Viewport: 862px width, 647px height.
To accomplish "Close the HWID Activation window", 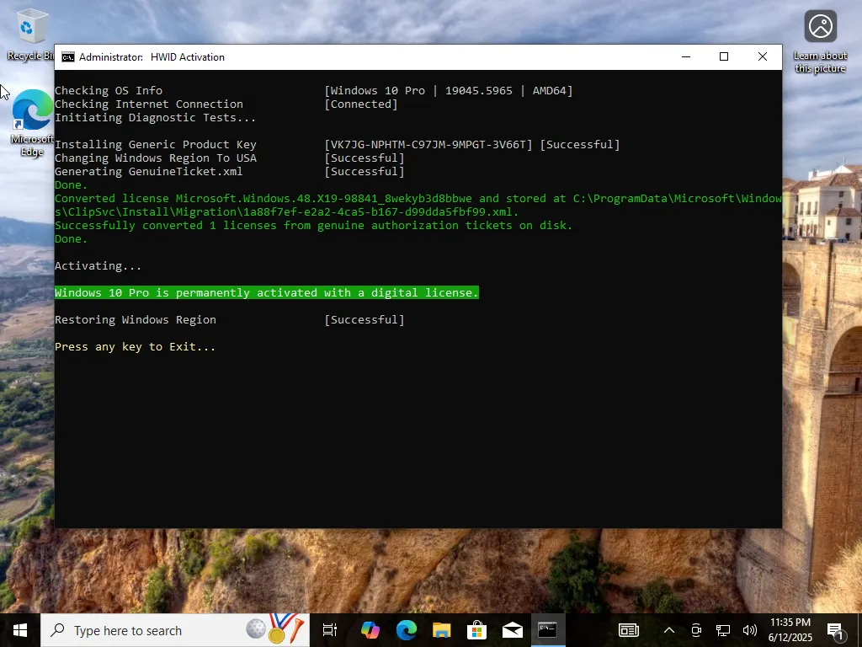I will [763, 56].
